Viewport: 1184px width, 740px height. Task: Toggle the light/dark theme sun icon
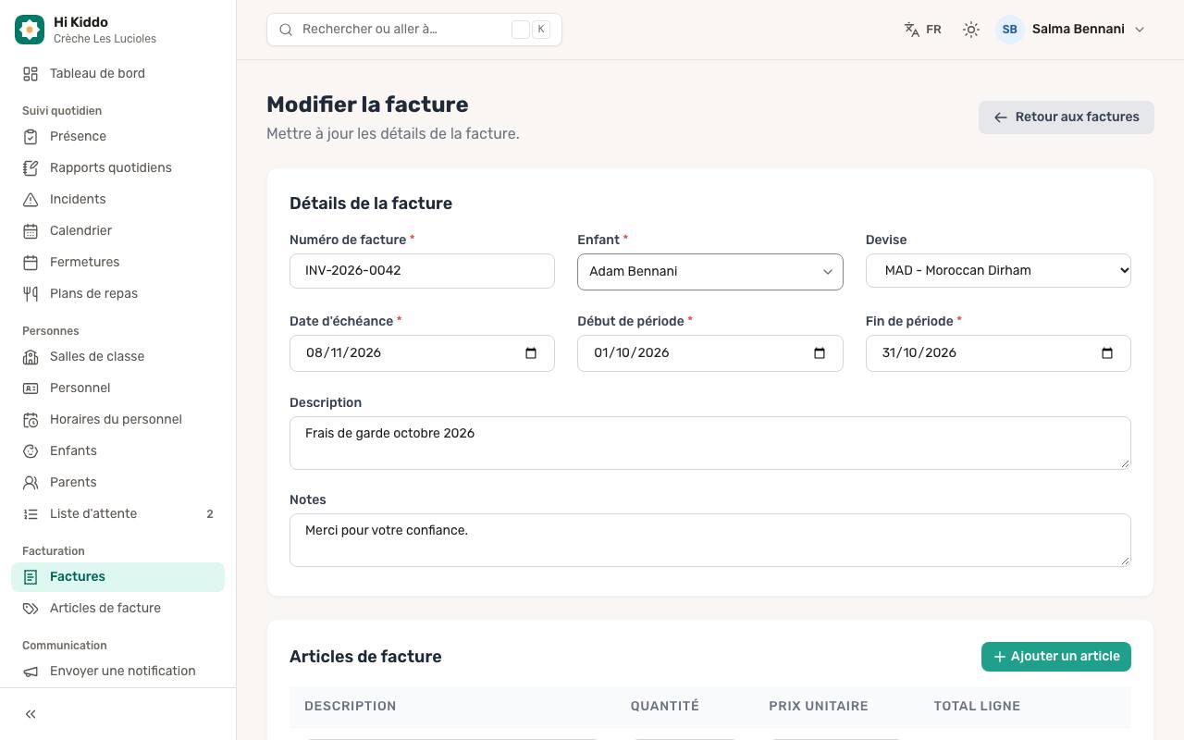pos(970,30)
